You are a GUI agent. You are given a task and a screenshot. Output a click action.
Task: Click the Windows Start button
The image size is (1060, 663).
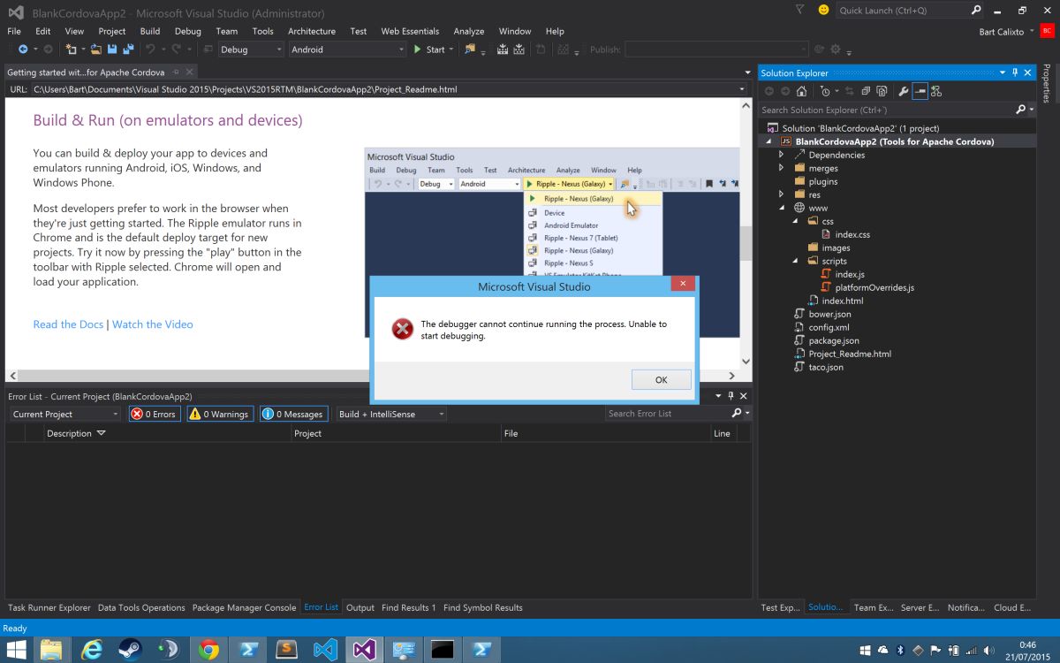point(18,650)
